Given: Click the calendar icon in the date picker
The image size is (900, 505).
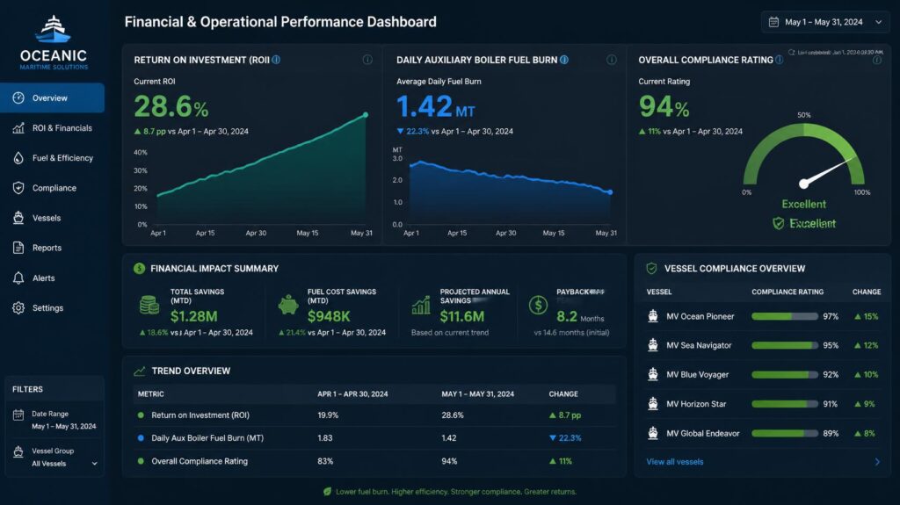Looking at the screenshot, I should pos(773,22).
